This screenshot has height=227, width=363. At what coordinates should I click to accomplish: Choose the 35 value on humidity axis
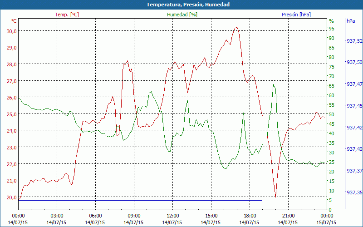click(x=332, y=143)
